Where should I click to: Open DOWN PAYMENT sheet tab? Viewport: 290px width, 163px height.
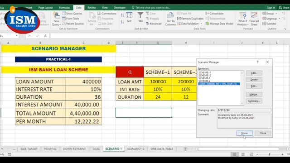pyautogui.click(x=74, y=149)
